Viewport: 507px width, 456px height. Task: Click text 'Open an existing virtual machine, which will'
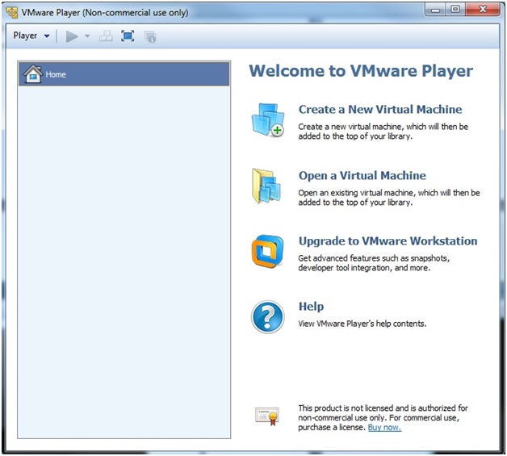pyautogui.click(x=375, y=193)
